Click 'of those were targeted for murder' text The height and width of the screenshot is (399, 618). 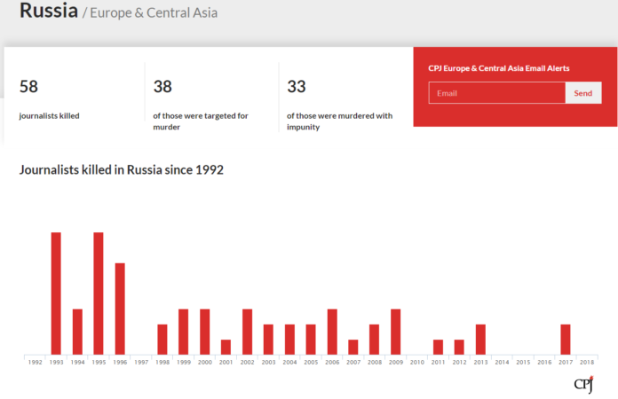coord(201,121)
